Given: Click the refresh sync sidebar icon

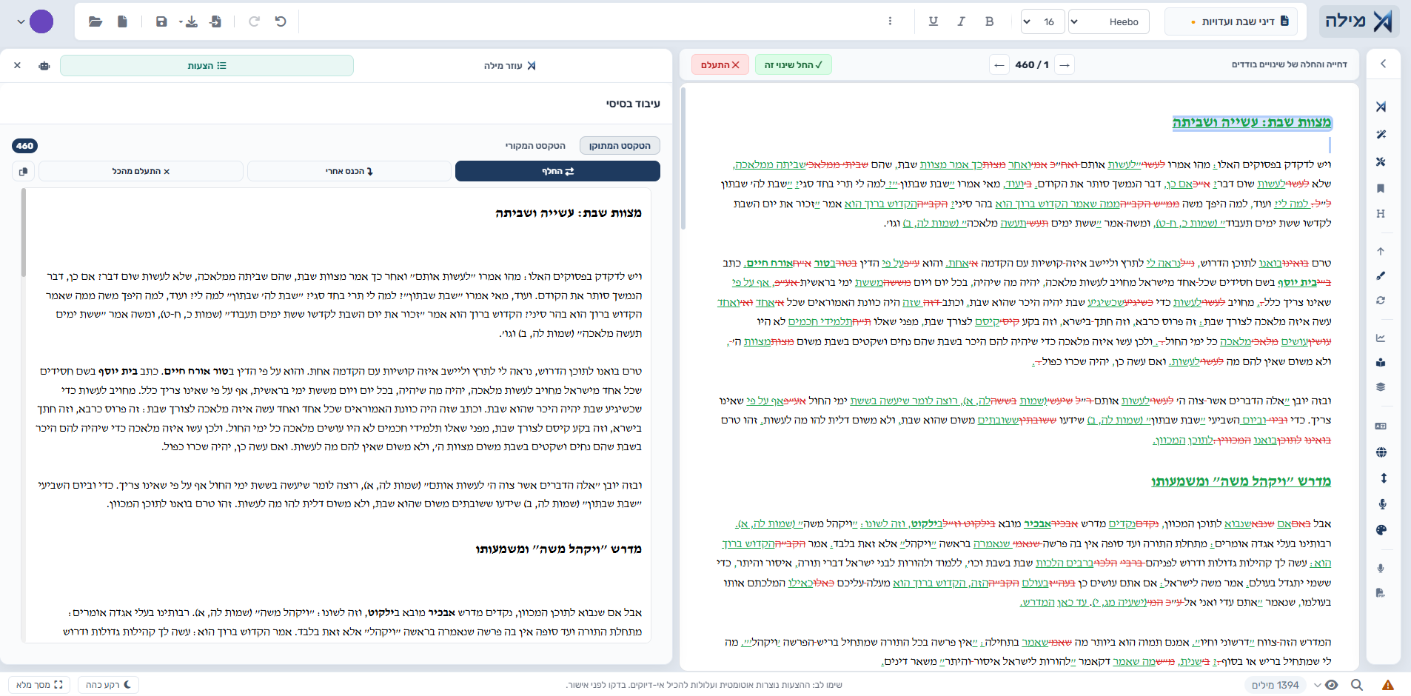Looking at the screenshot, I should [1381, 301].
